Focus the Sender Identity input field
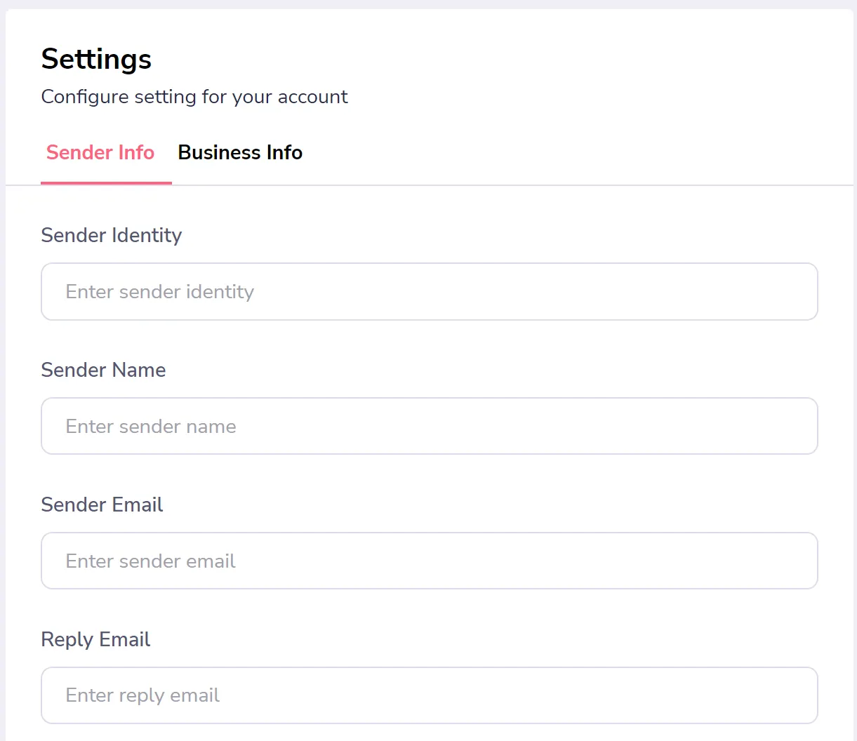 (x=430, y=292)
